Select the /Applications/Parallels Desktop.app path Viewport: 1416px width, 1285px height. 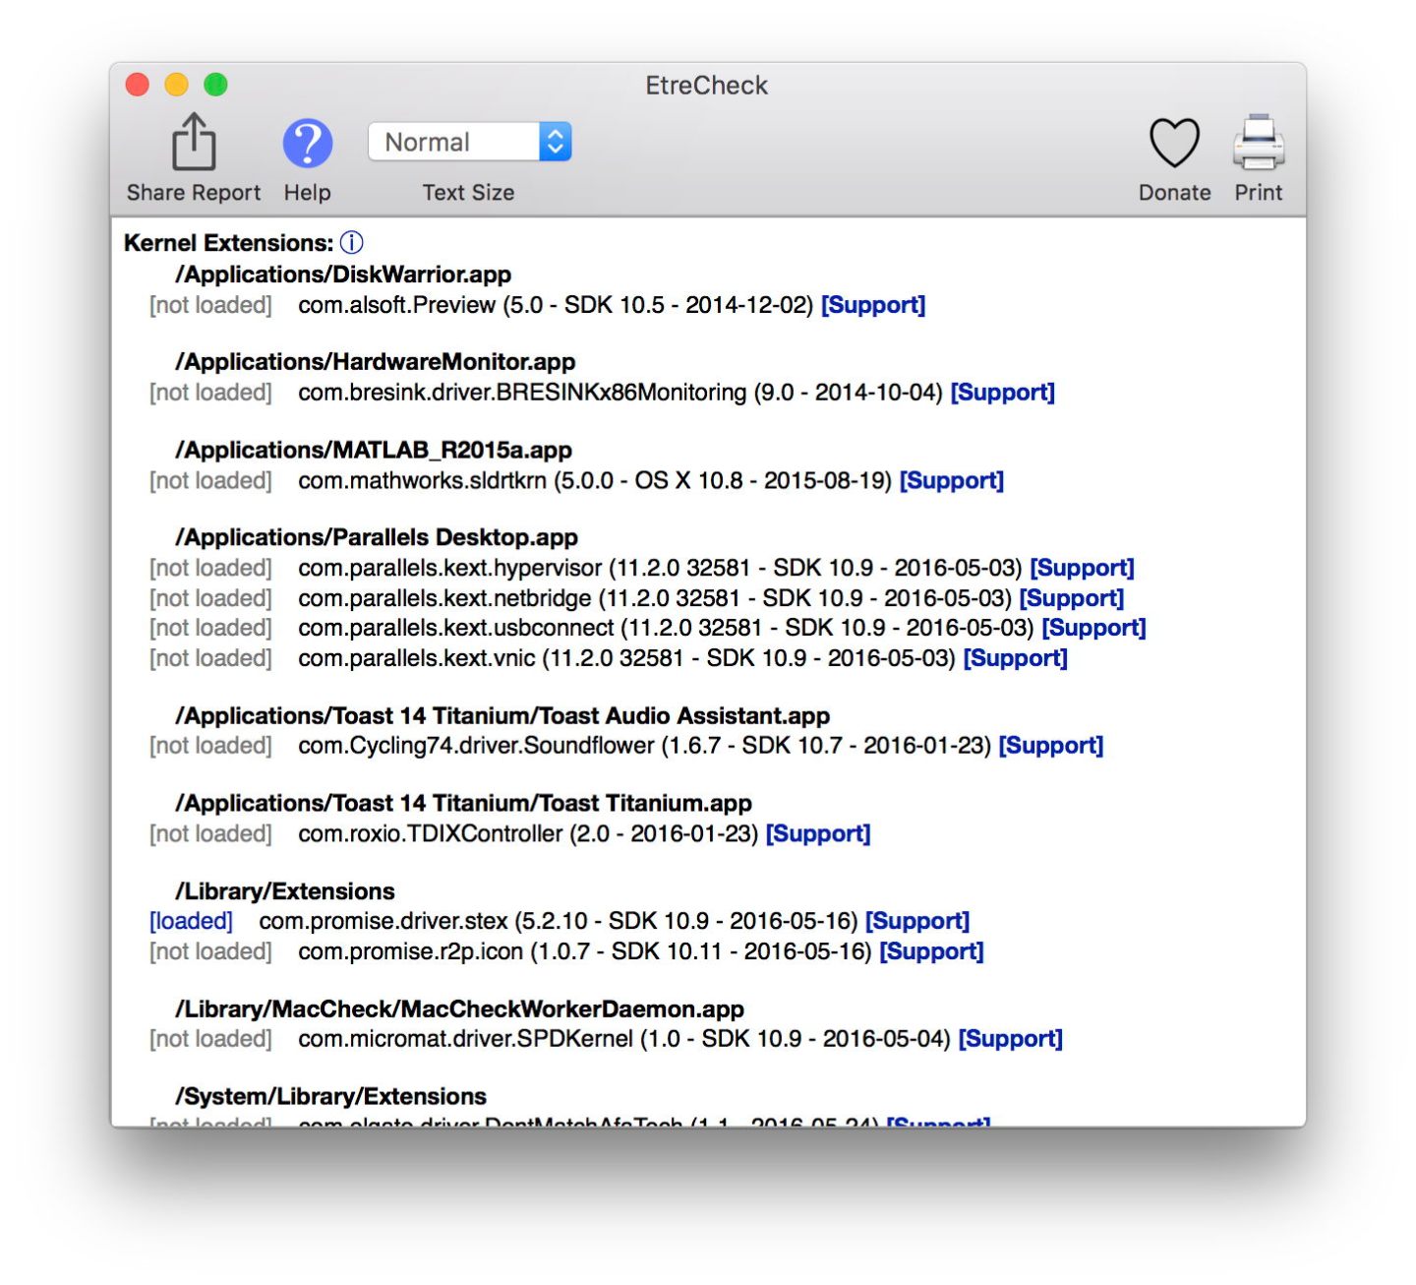(x=377, y=538)
